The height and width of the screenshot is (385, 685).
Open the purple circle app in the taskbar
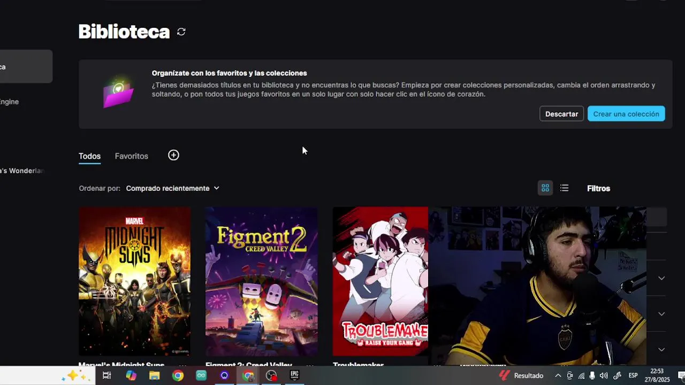click(x=224, y=375)
